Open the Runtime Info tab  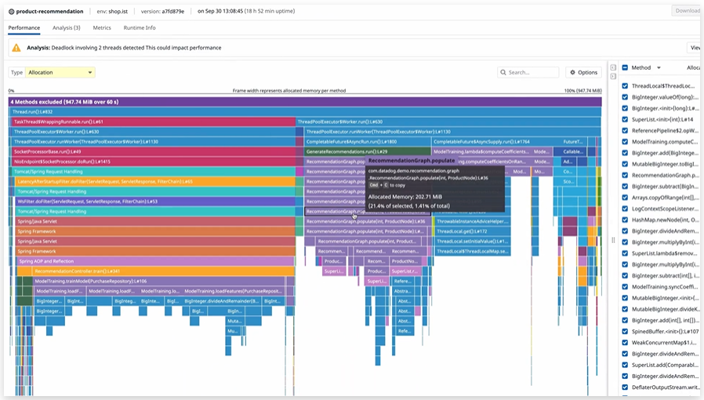[140, 27]
